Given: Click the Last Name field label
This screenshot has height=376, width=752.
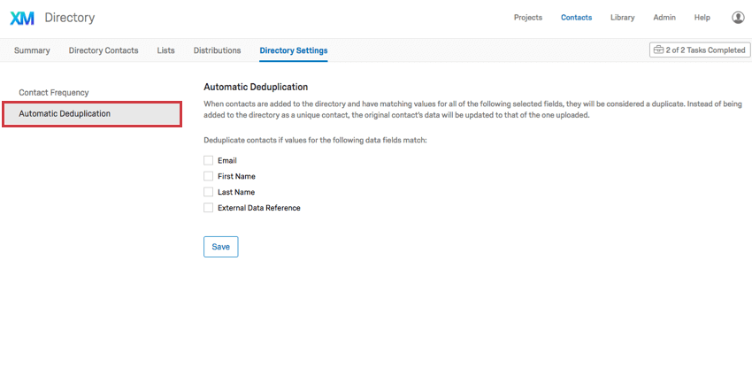Looking at the screenshot, I should click(x=236, y=192).
